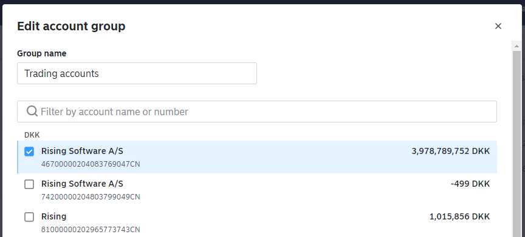Select the Rising account name
525x237 pixels.
point(53,216)
